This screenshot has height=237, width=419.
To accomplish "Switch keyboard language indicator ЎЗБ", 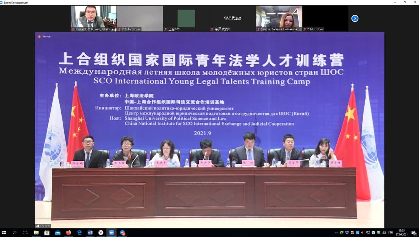I will 391,232.
